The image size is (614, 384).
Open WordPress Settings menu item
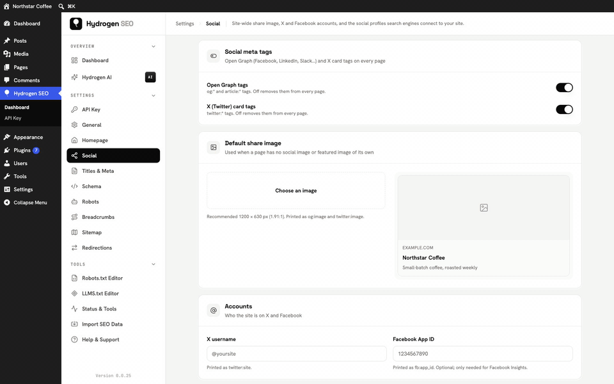[31, 189]
